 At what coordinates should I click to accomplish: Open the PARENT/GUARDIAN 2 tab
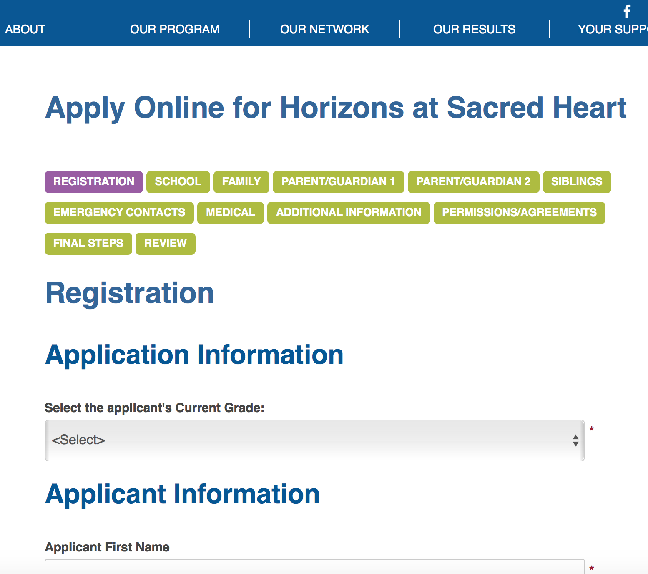click(x=474, y=182)
